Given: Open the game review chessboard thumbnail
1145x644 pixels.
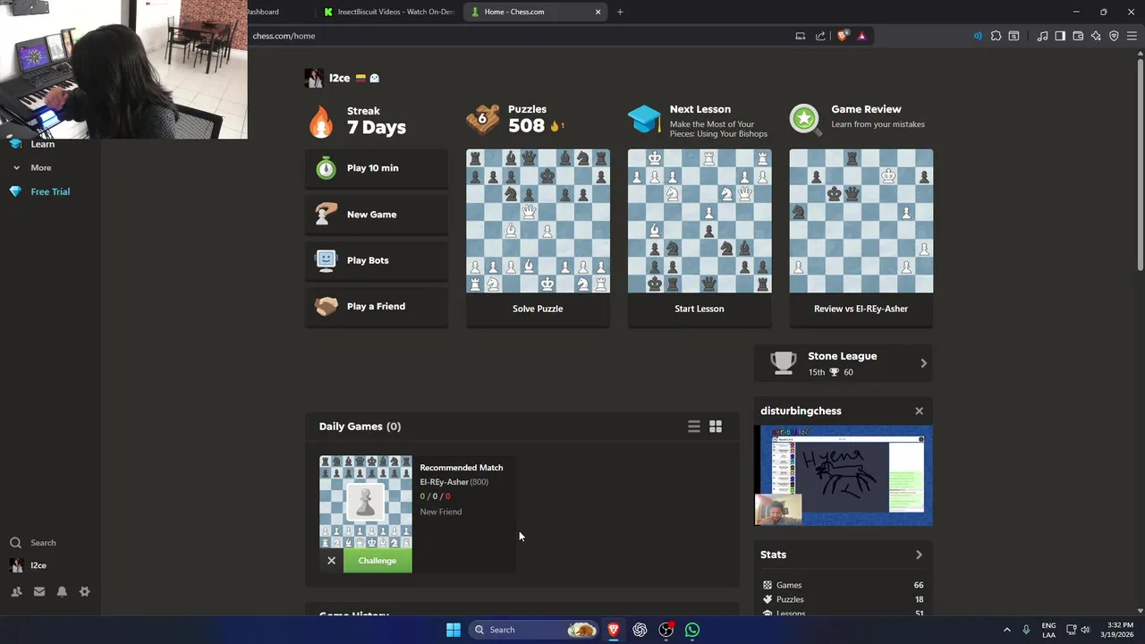Looking at the screenshot, I should [x=861, y=221].
